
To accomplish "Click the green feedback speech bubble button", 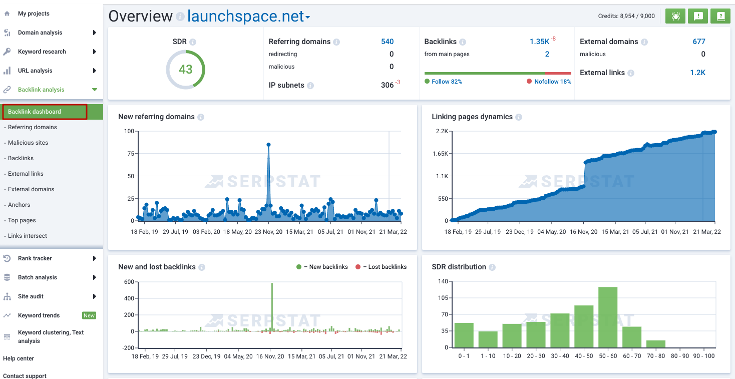I will 698,16.
